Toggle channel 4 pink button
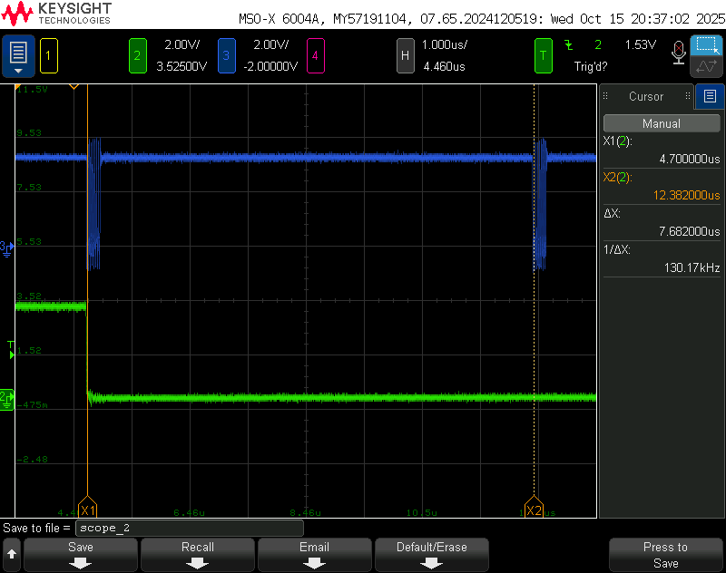Screen dimensions: 726x573 click(x=315, y=56)
